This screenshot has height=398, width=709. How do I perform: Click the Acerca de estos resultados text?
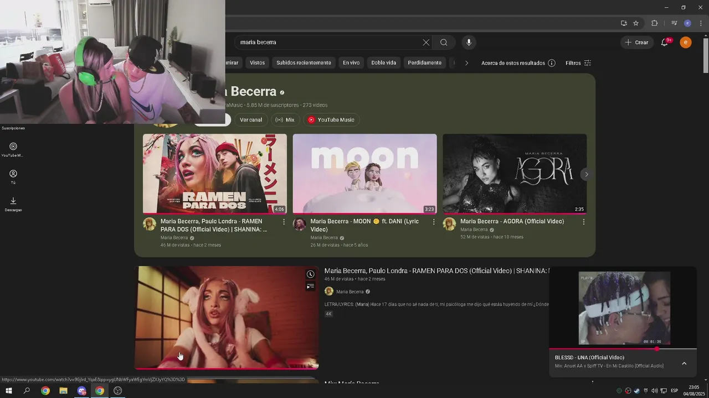(513, 63)
